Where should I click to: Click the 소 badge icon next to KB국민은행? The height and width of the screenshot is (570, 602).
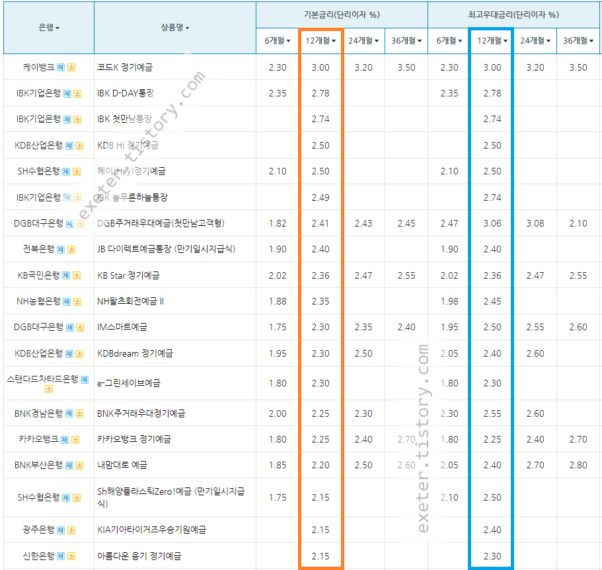coord(77,275)
